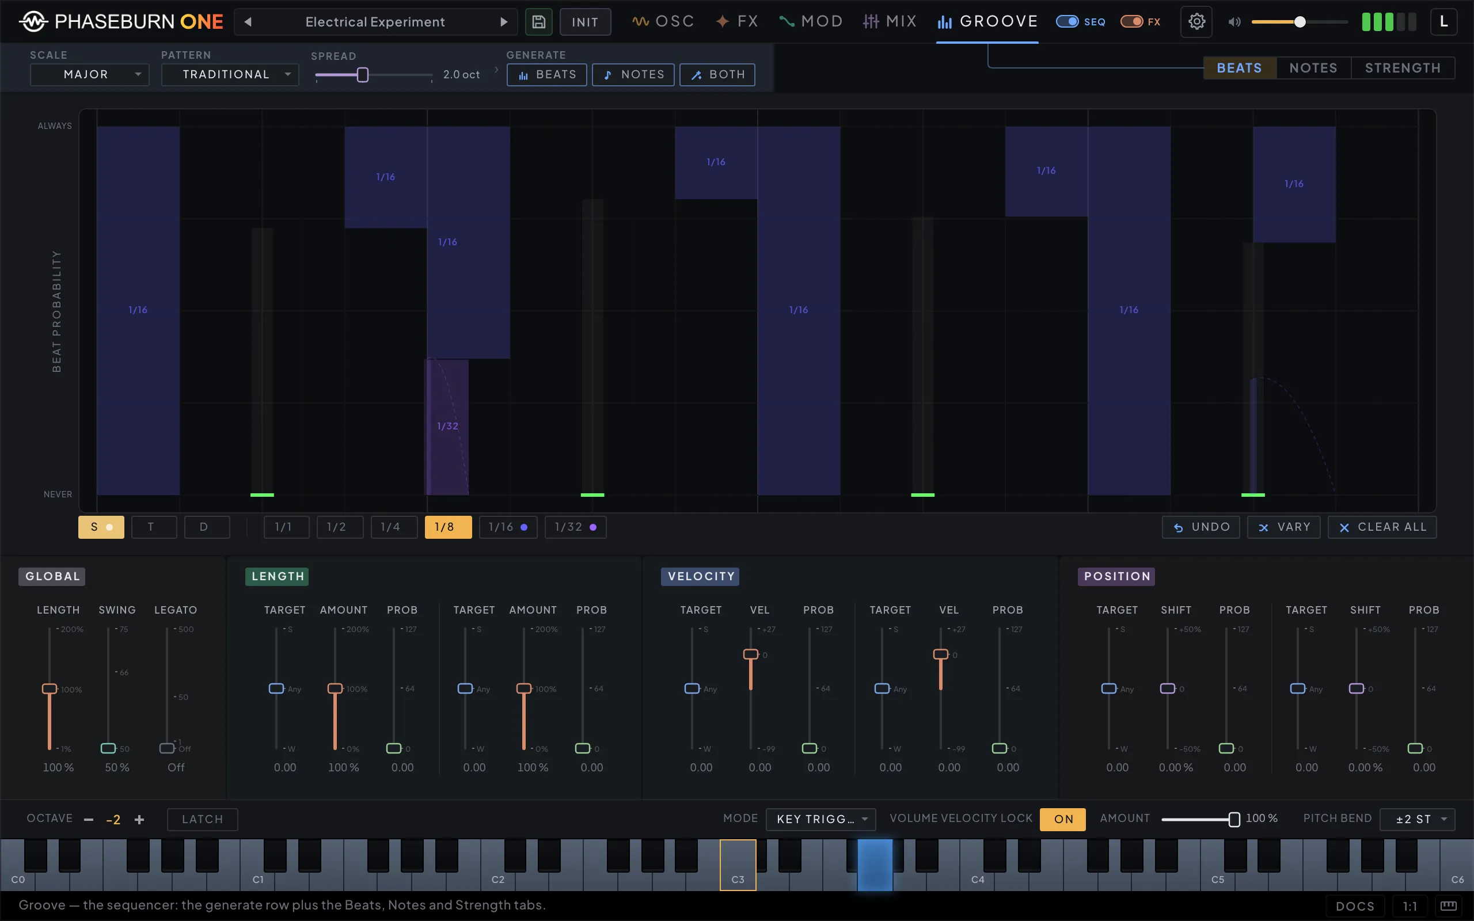Save preset with the floppy disk icon
Image resolution: width=1474 pixels, height=921 pixels.
click(x=538, y=22)
